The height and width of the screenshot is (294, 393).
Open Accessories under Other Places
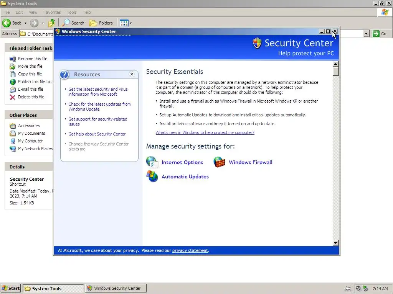29,126
